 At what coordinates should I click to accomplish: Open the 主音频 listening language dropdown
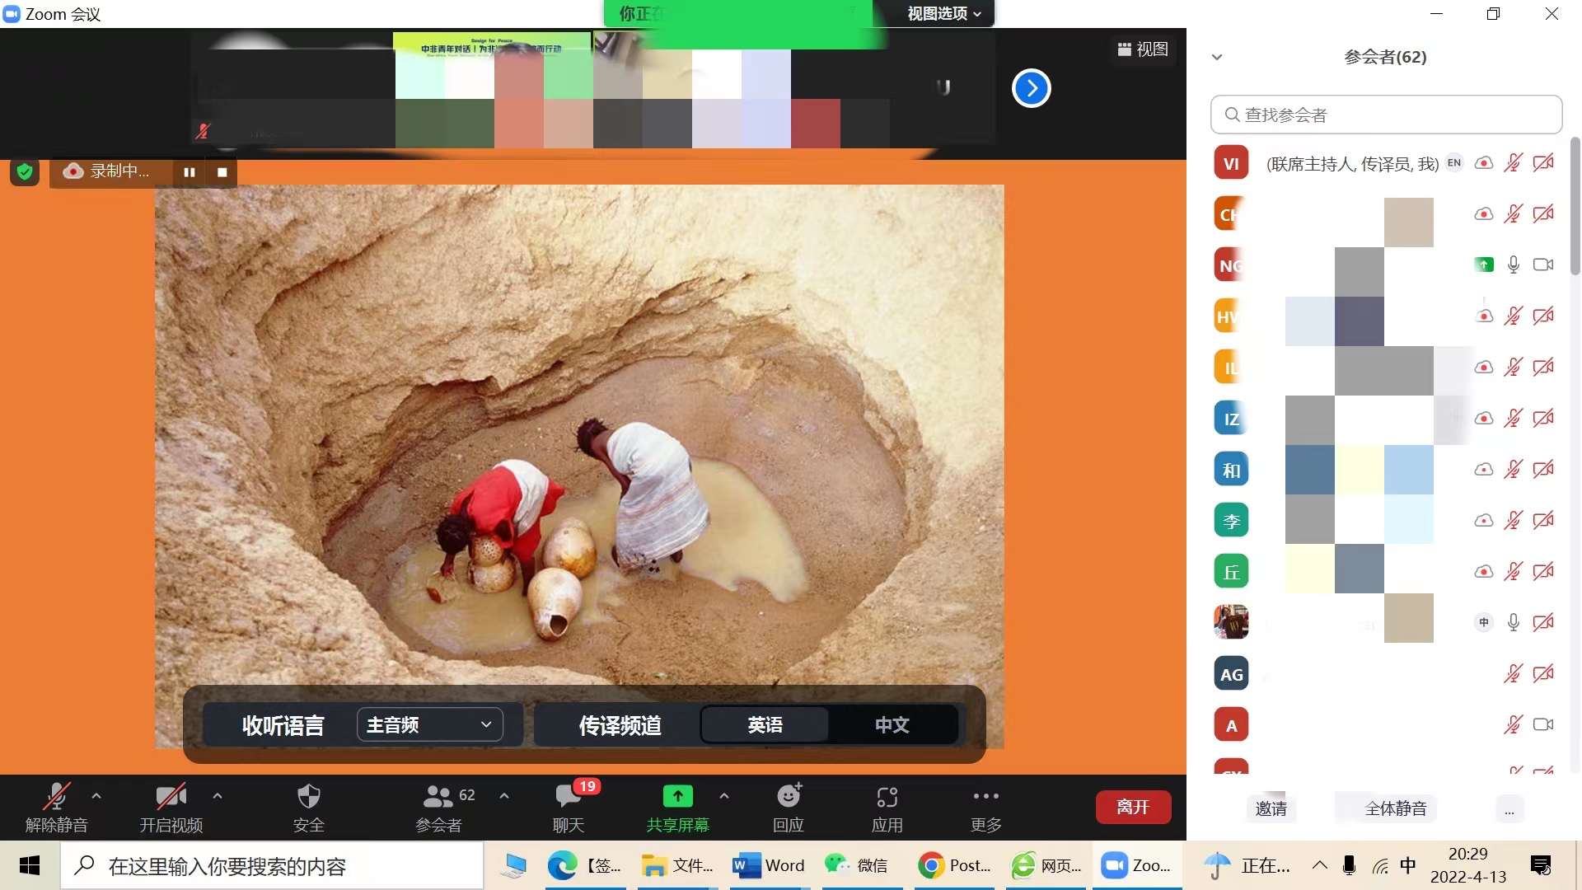click(x=429, y=725)
